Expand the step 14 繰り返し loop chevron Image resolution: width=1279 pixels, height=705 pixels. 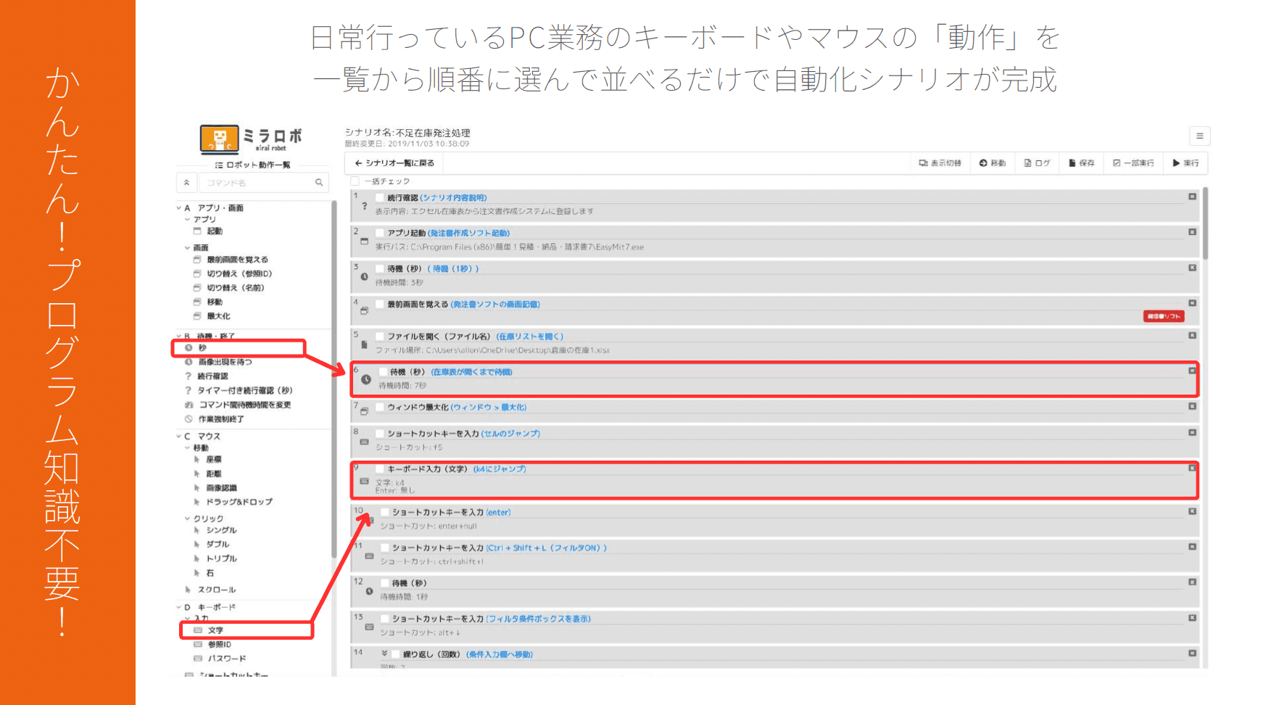(x=384, y=654)
